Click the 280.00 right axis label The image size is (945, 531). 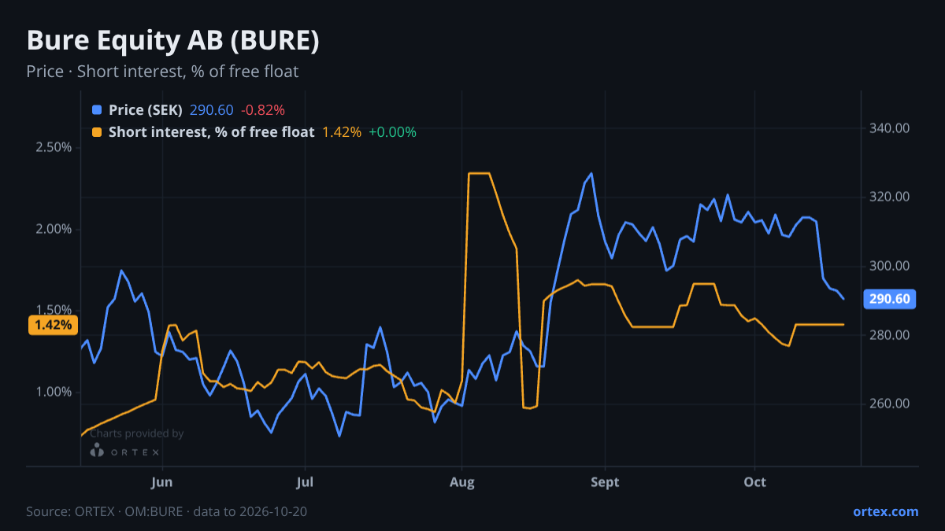point(890,335)
